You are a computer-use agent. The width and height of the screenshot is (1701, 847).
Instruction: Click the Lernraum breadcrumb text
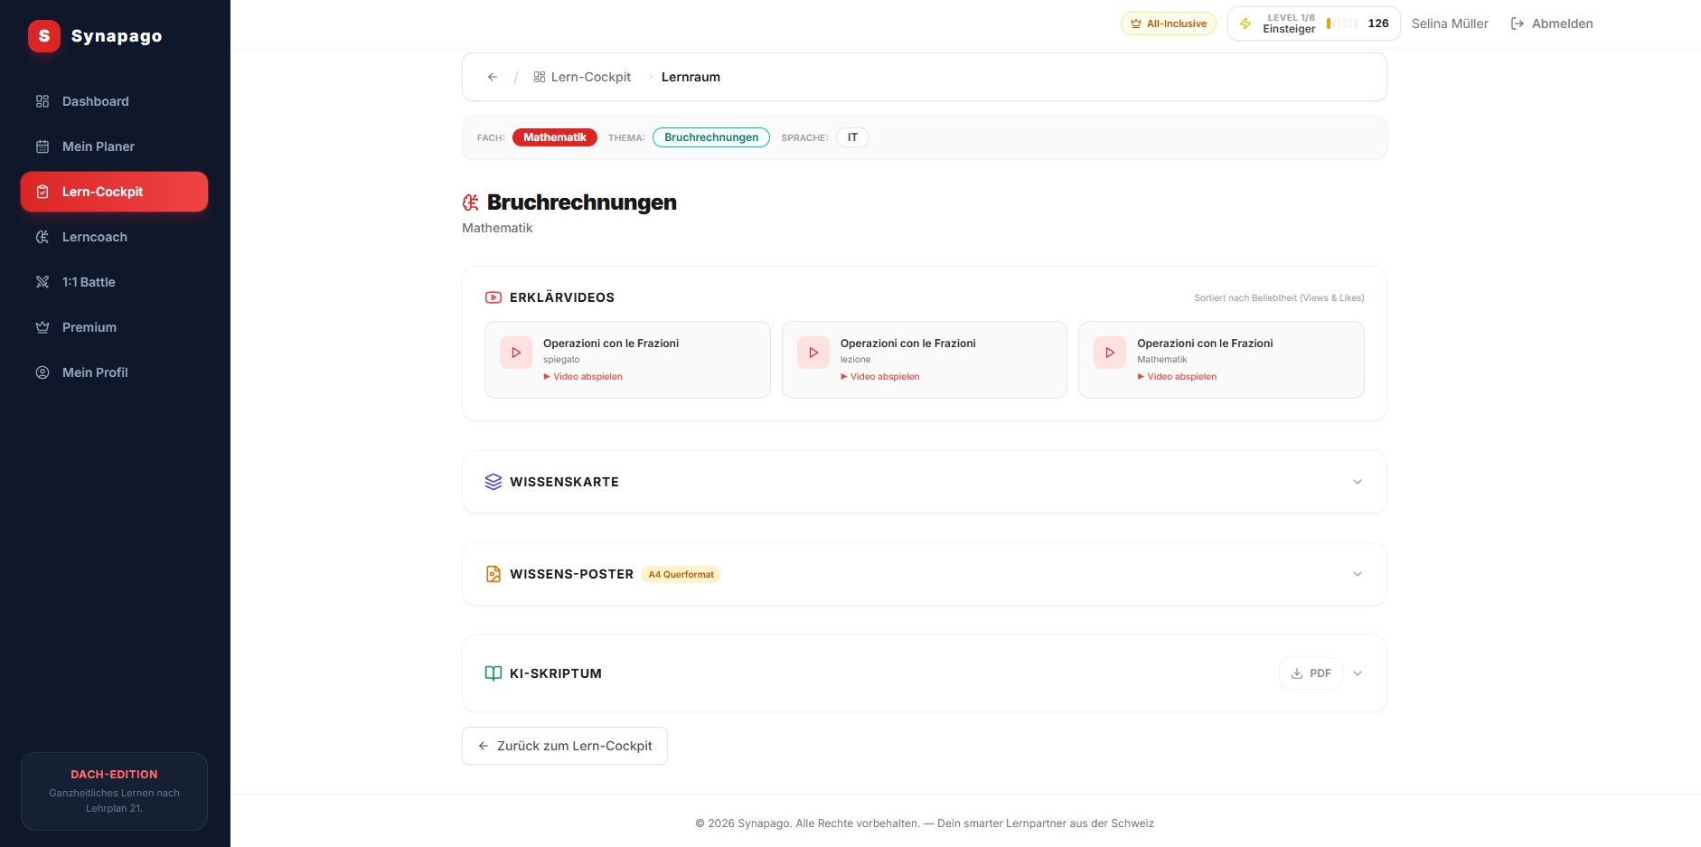[691, 77]
